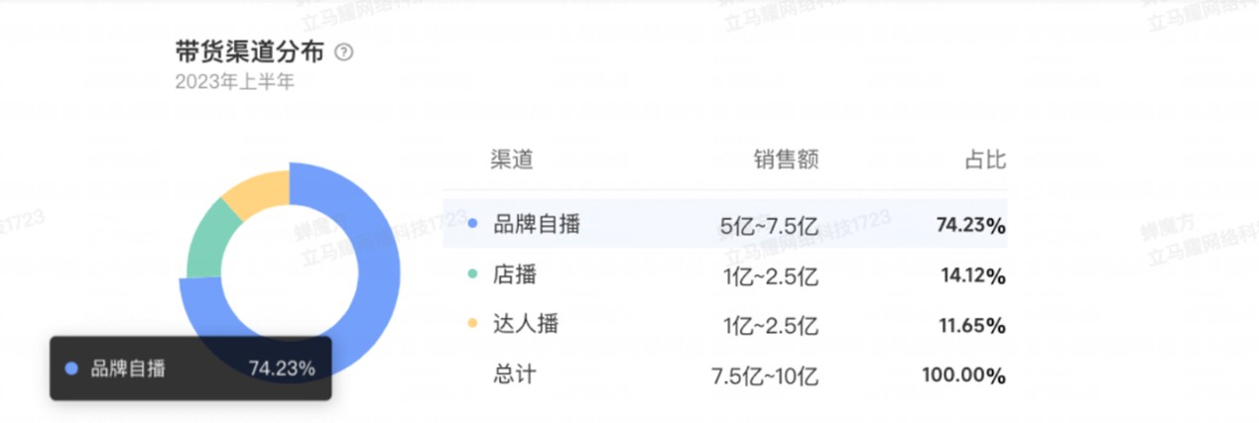The height and width of the screenshot is (423, 1259).
Task: Select the 店播 row label
Action: click(x=515, y=274)
